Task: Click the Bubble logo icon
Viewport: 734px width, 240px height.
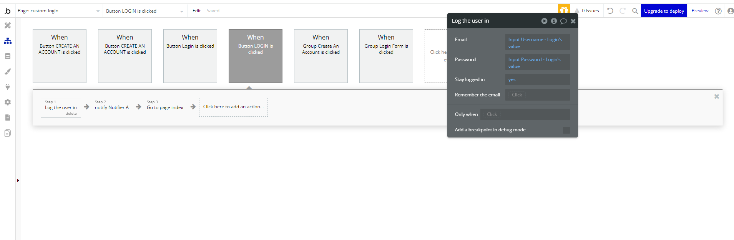Action: click(8, 11)
